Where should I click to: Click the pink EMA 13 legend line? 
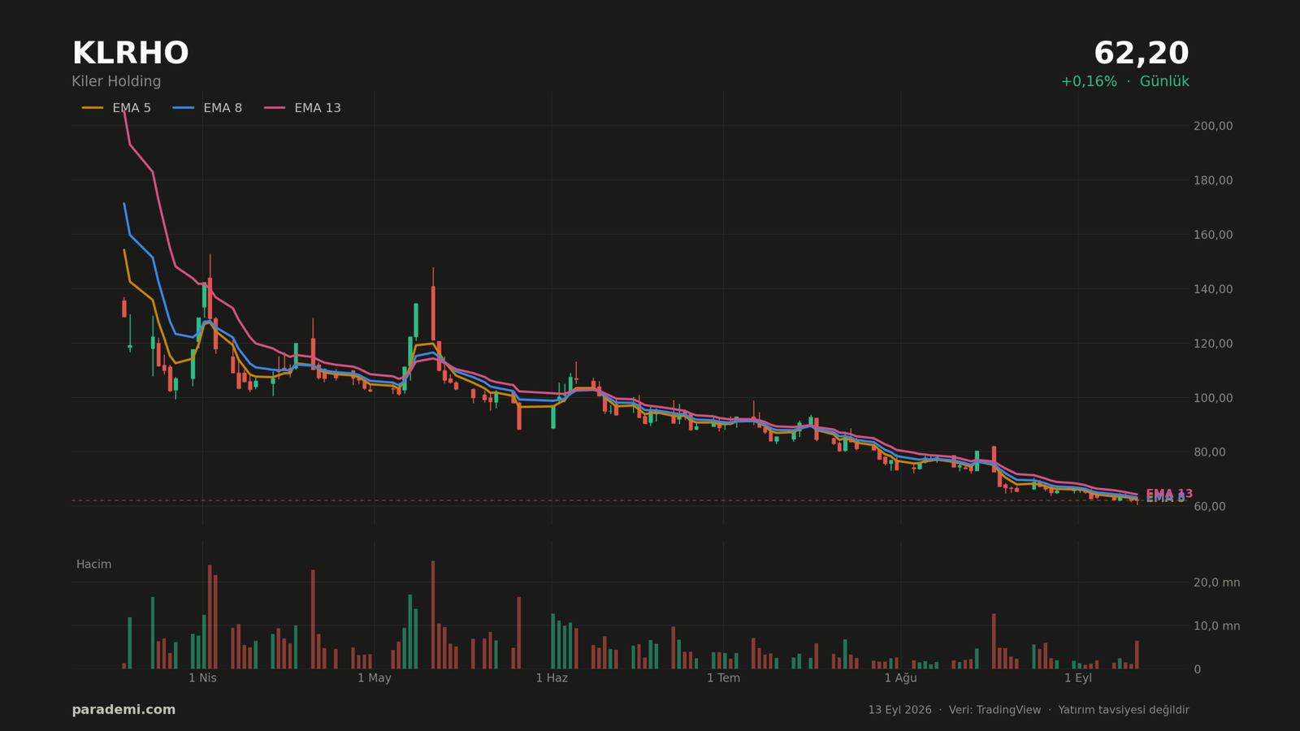(275, 108)
